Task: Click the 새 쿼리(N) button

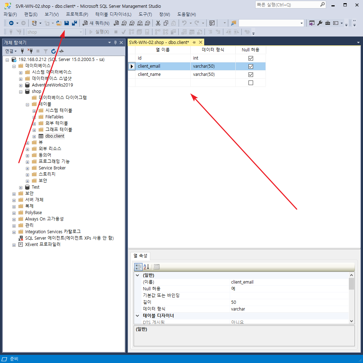Action: [96, 23]
